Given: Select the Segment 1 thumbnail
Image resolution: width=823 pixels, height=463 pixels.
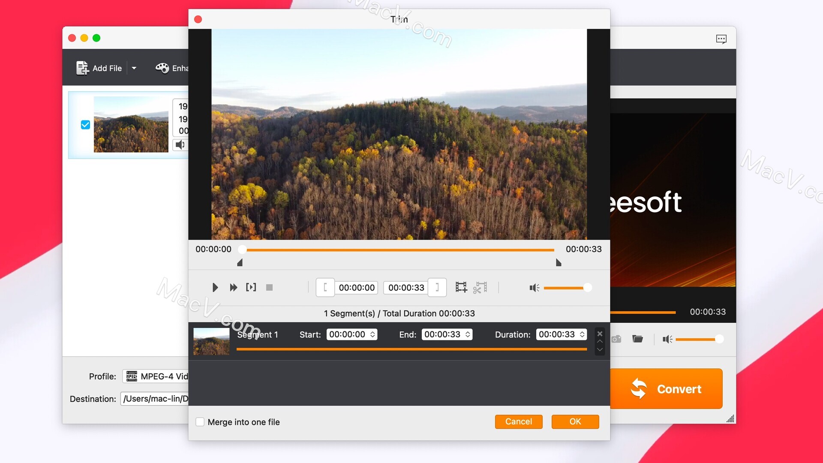Looking at the screenshot, I should [x=211, y=341].
